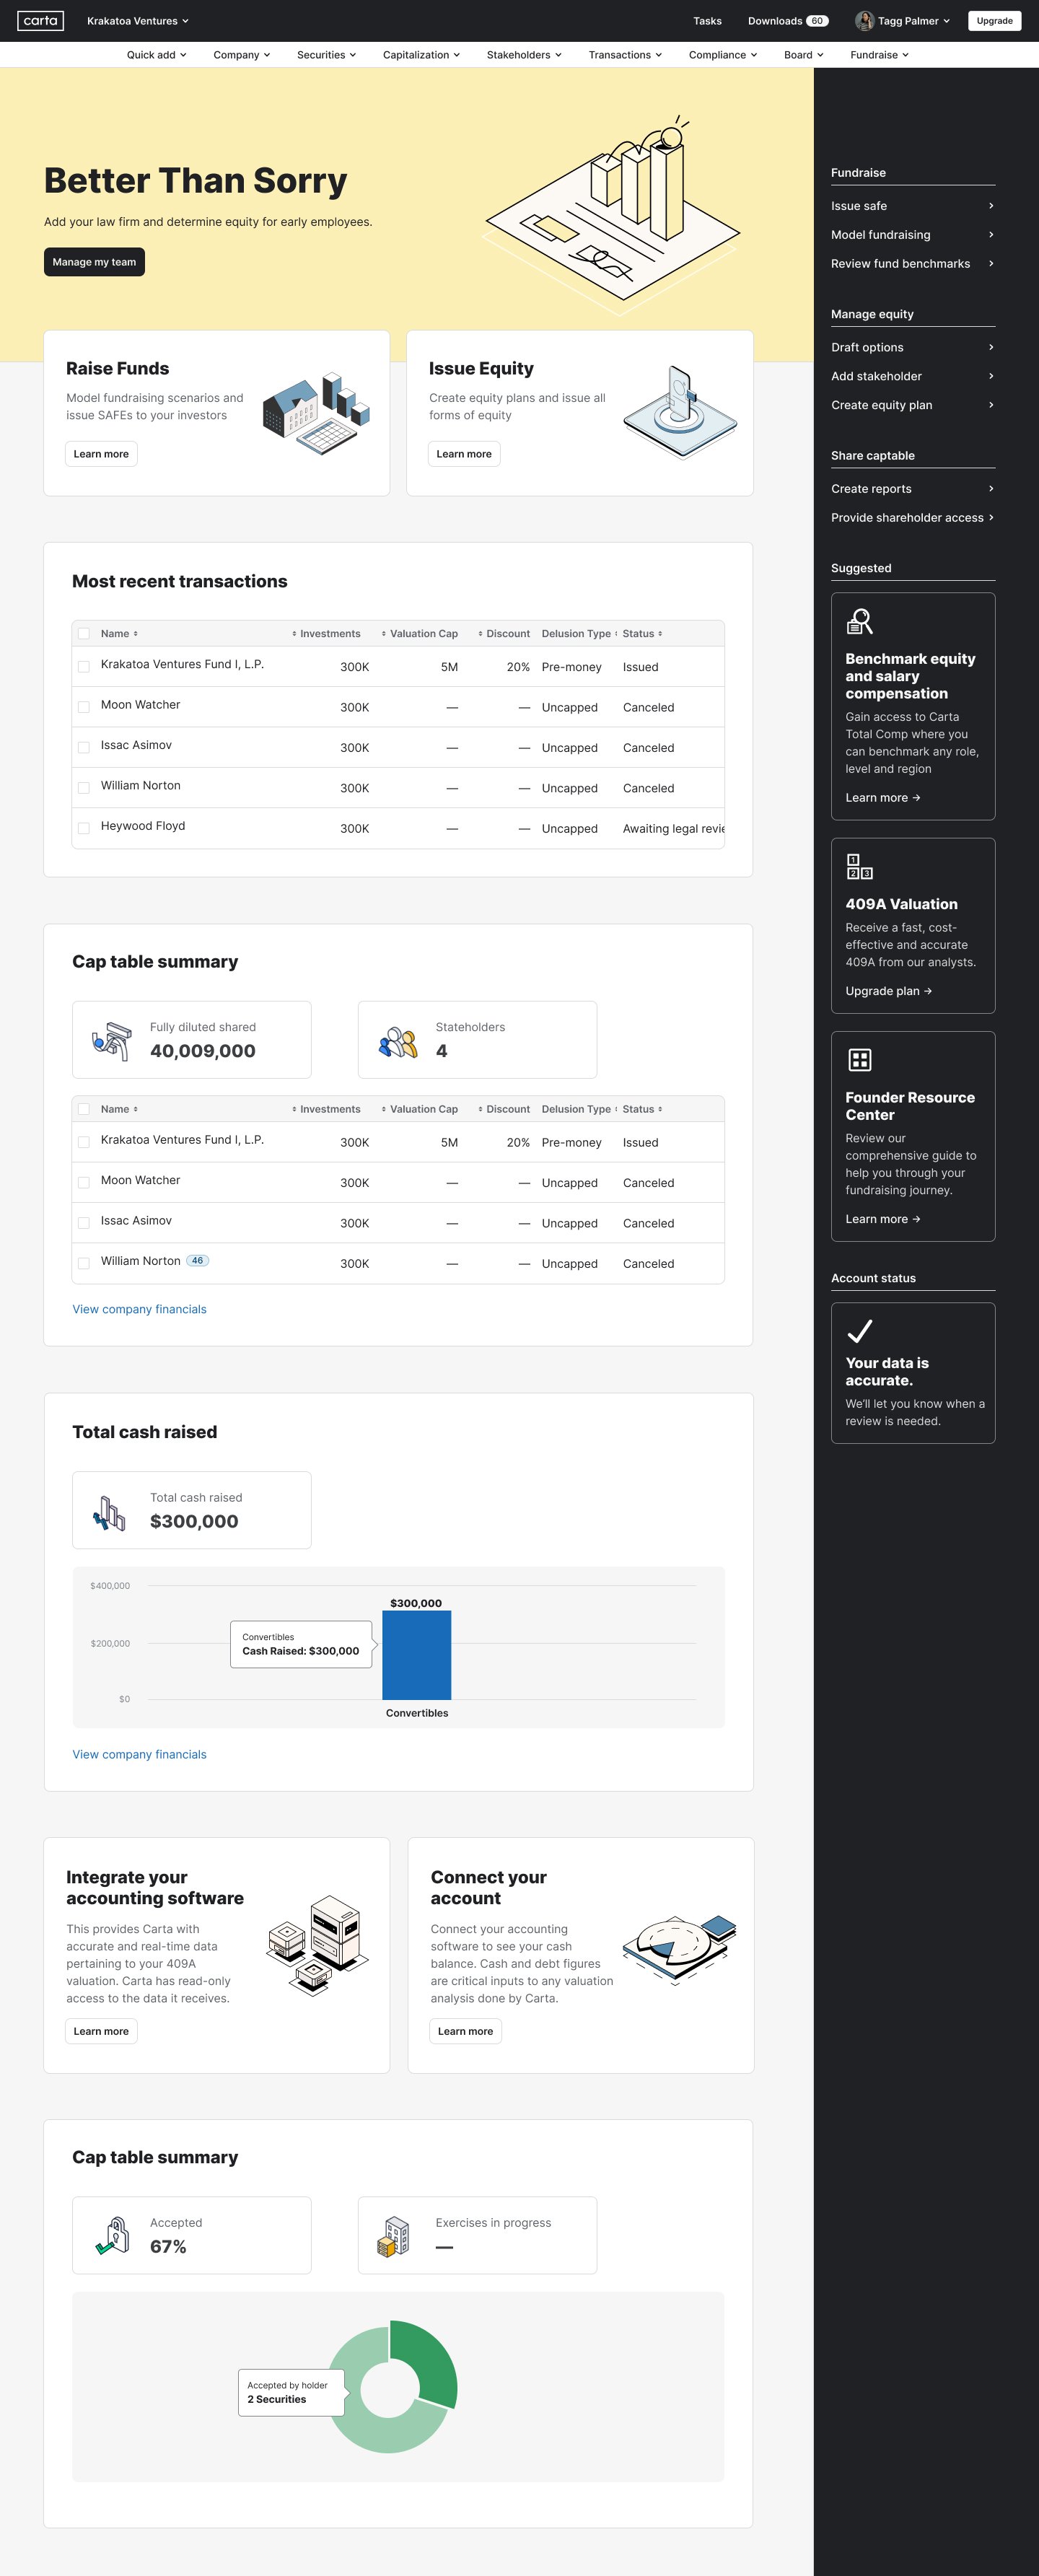This screenshot has width=1039, height=2576.
Task: Click the arrow next to Create reports
Action: [991, 489]
